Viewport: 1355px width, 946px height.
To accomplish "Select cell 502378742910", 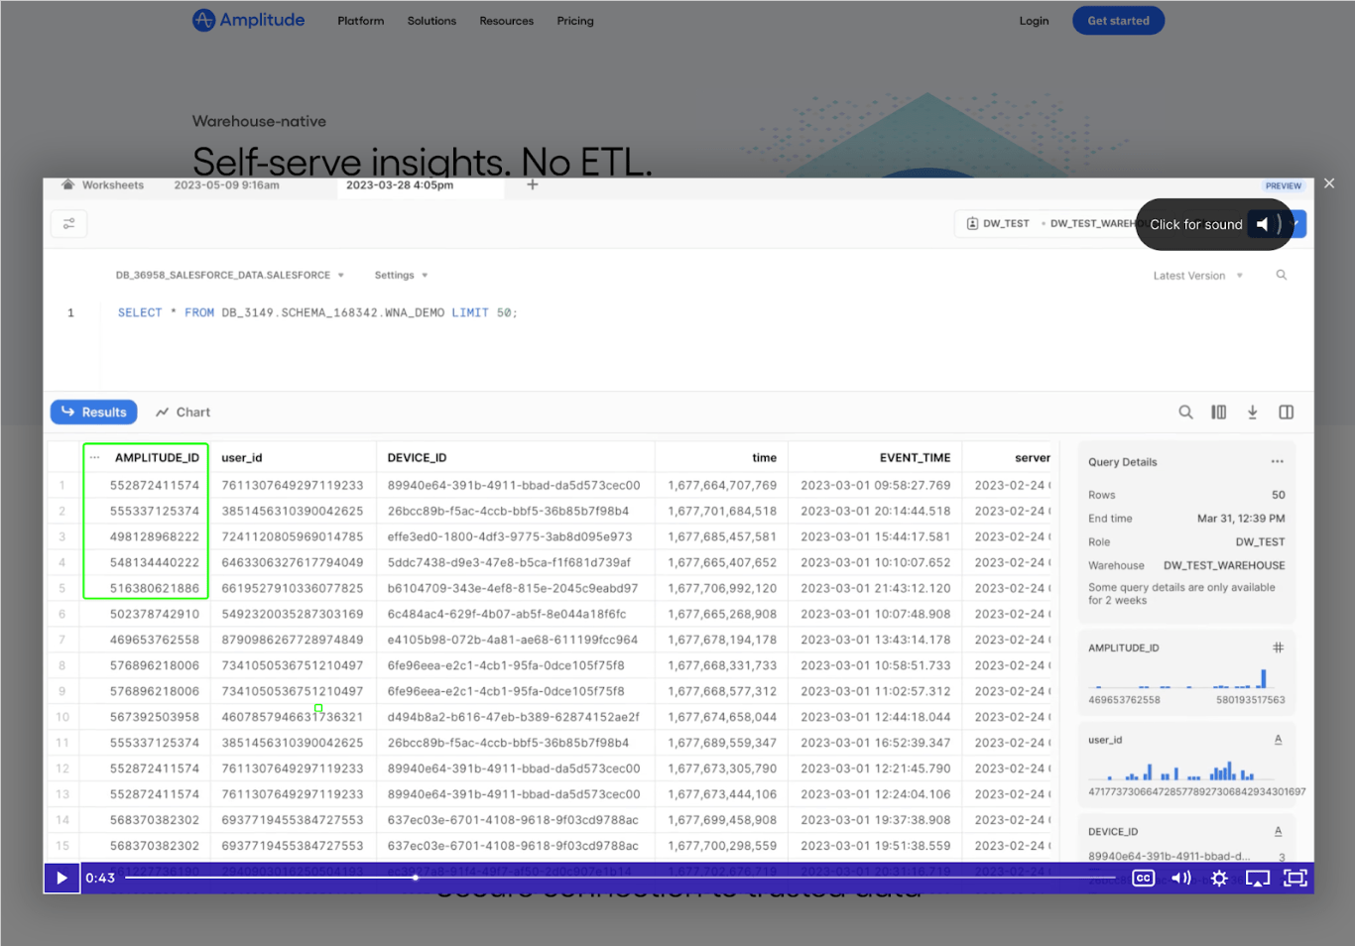I will click(155, 615).
